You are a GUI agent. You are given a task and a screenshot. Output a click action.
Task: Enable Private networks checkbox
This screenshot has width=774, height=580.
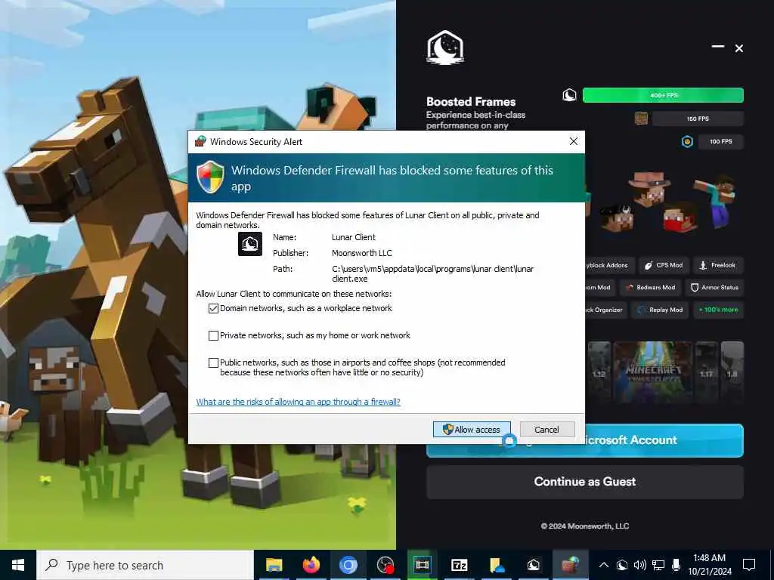tap(213, 335)
